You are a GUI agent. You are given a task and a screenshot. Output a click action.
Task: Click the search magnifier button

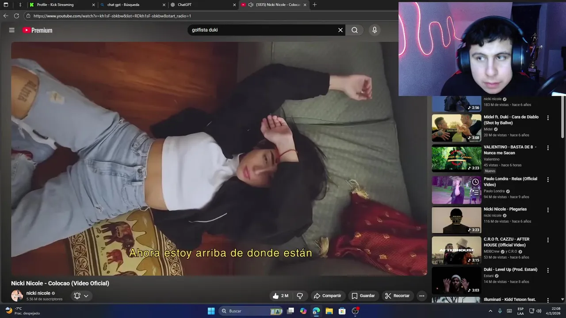point(355,30)
